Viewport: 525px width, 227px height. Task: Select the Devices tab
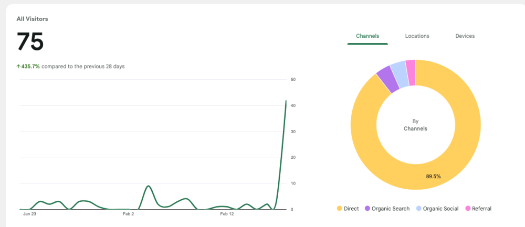(465, 36)
